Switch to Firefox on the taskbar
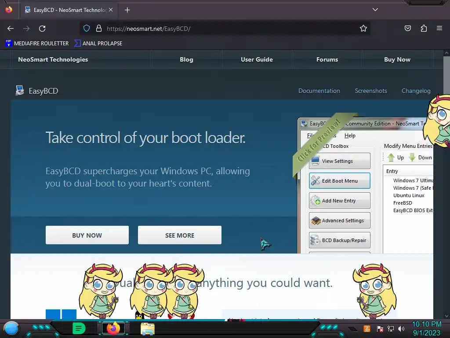Image resolution: width=450 pixels, height=338 pixels. [x=113, y=328]
